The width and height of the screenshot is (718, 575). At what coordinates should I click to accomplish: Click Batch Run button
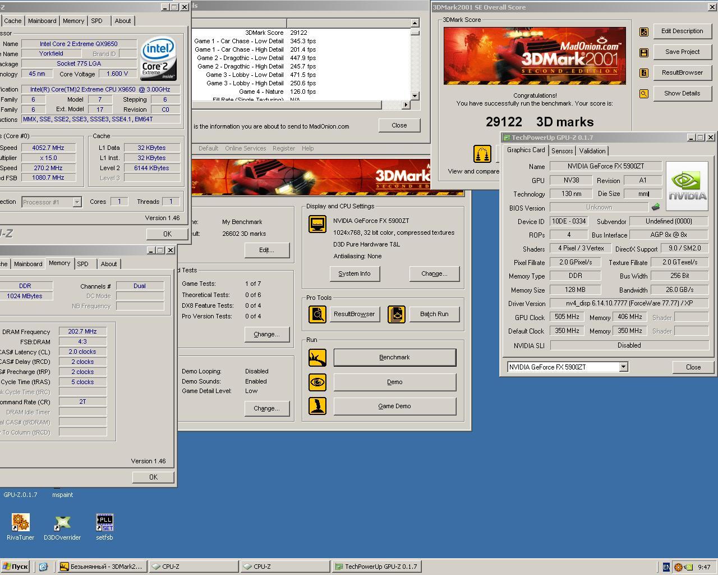(x=434, y=314)
